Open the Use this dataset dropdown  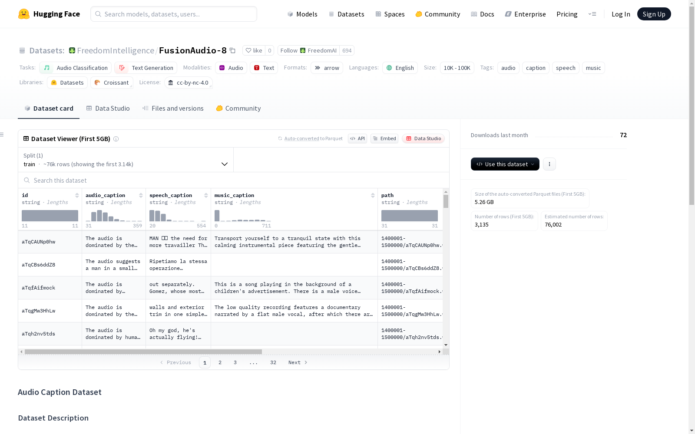[x=505, y=164]
